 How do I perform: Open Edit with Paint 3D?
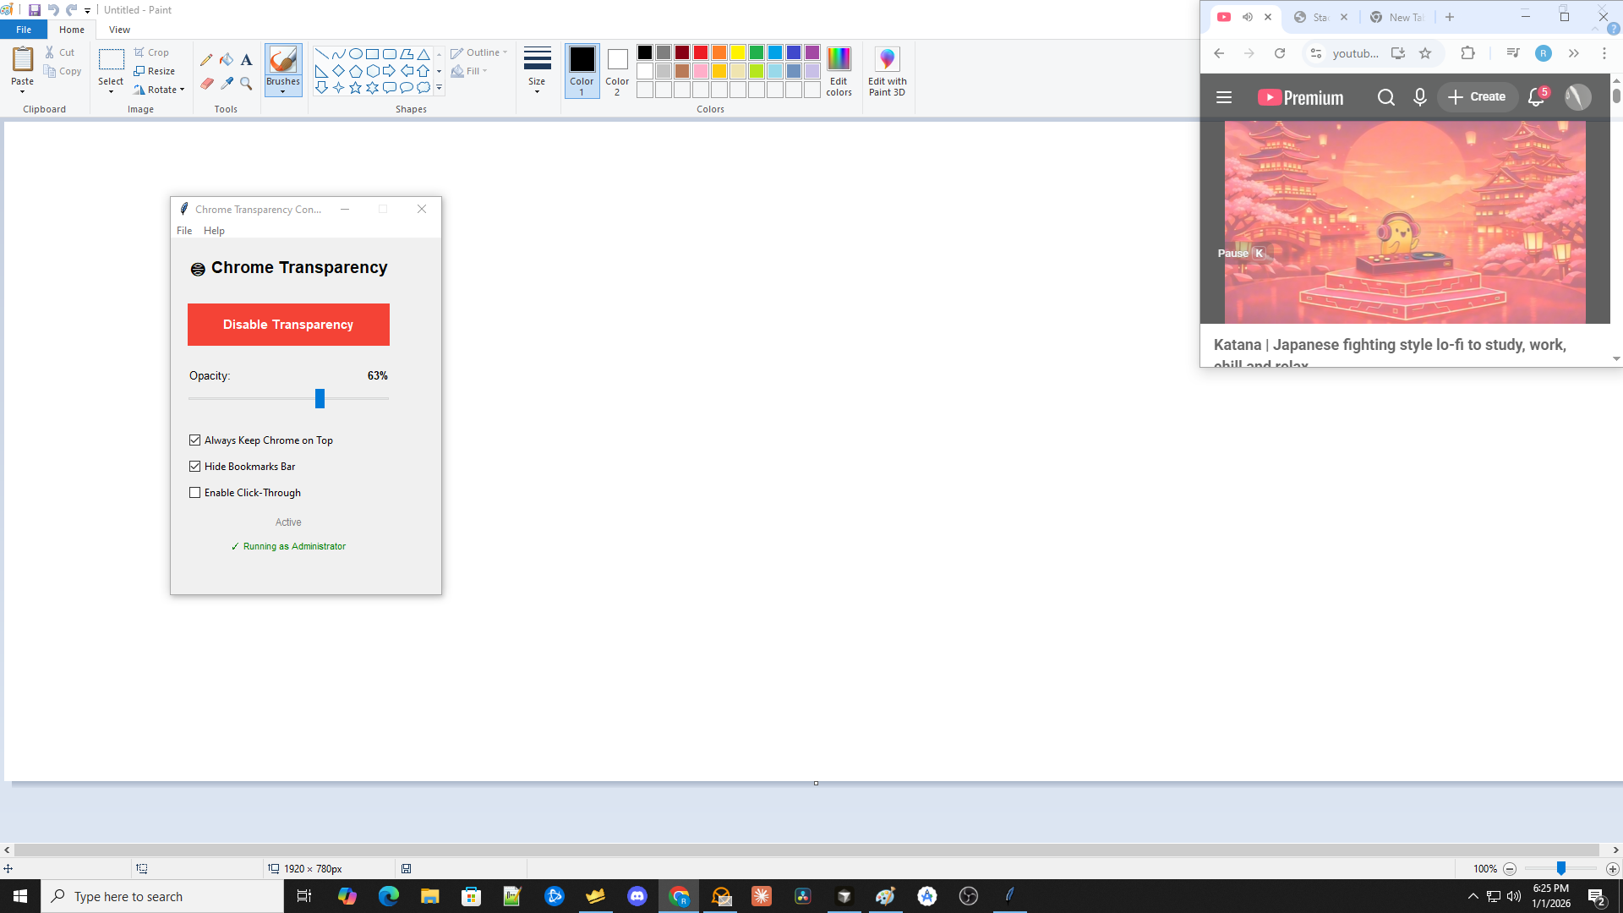[887, 72]
